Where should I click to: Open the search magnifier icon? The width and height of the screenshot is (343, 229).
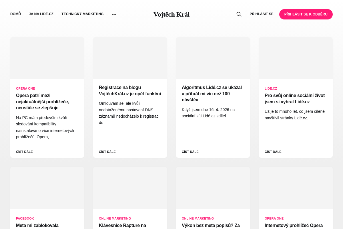[x=239, y=14]
